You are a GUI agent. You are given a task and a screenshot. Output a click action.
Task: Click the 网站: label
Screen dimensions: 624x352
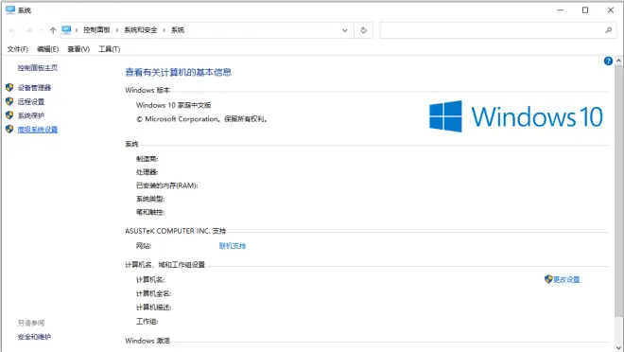point(144,246)
